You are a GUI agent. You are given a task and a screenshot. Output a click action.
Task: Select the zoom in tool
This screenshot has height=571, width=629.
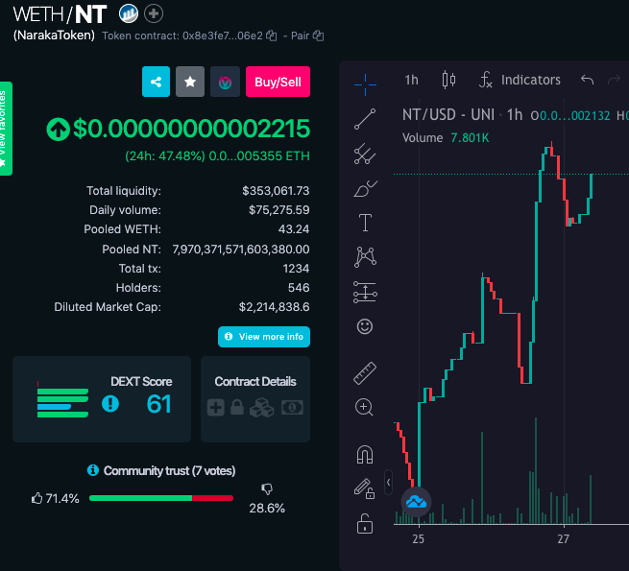(x=364, y=408)
